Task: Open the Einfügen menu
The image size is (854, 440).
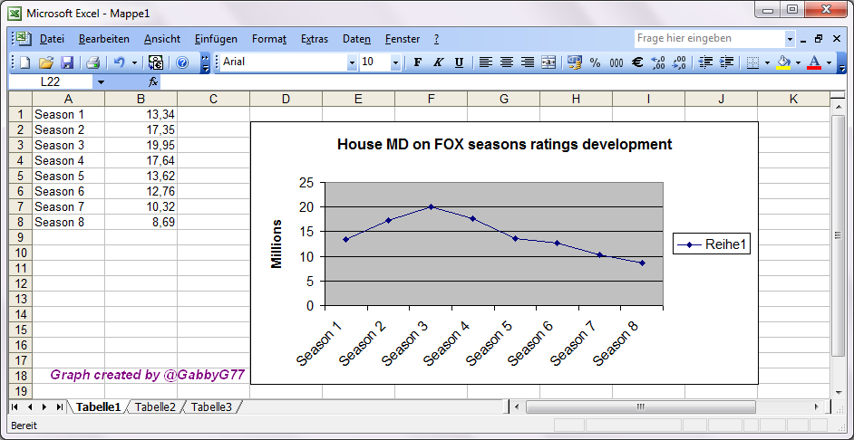Action: click(216, 39)
